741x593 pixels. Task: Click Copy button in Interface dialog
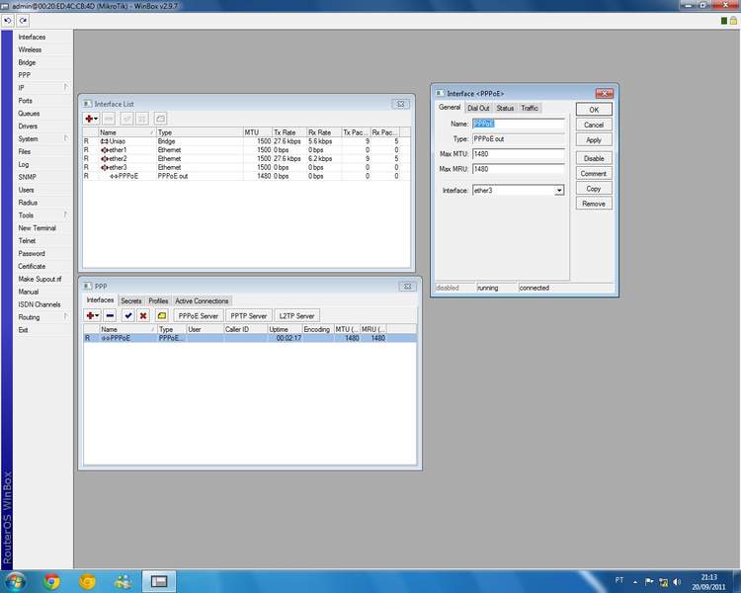[x=594, y=189]
